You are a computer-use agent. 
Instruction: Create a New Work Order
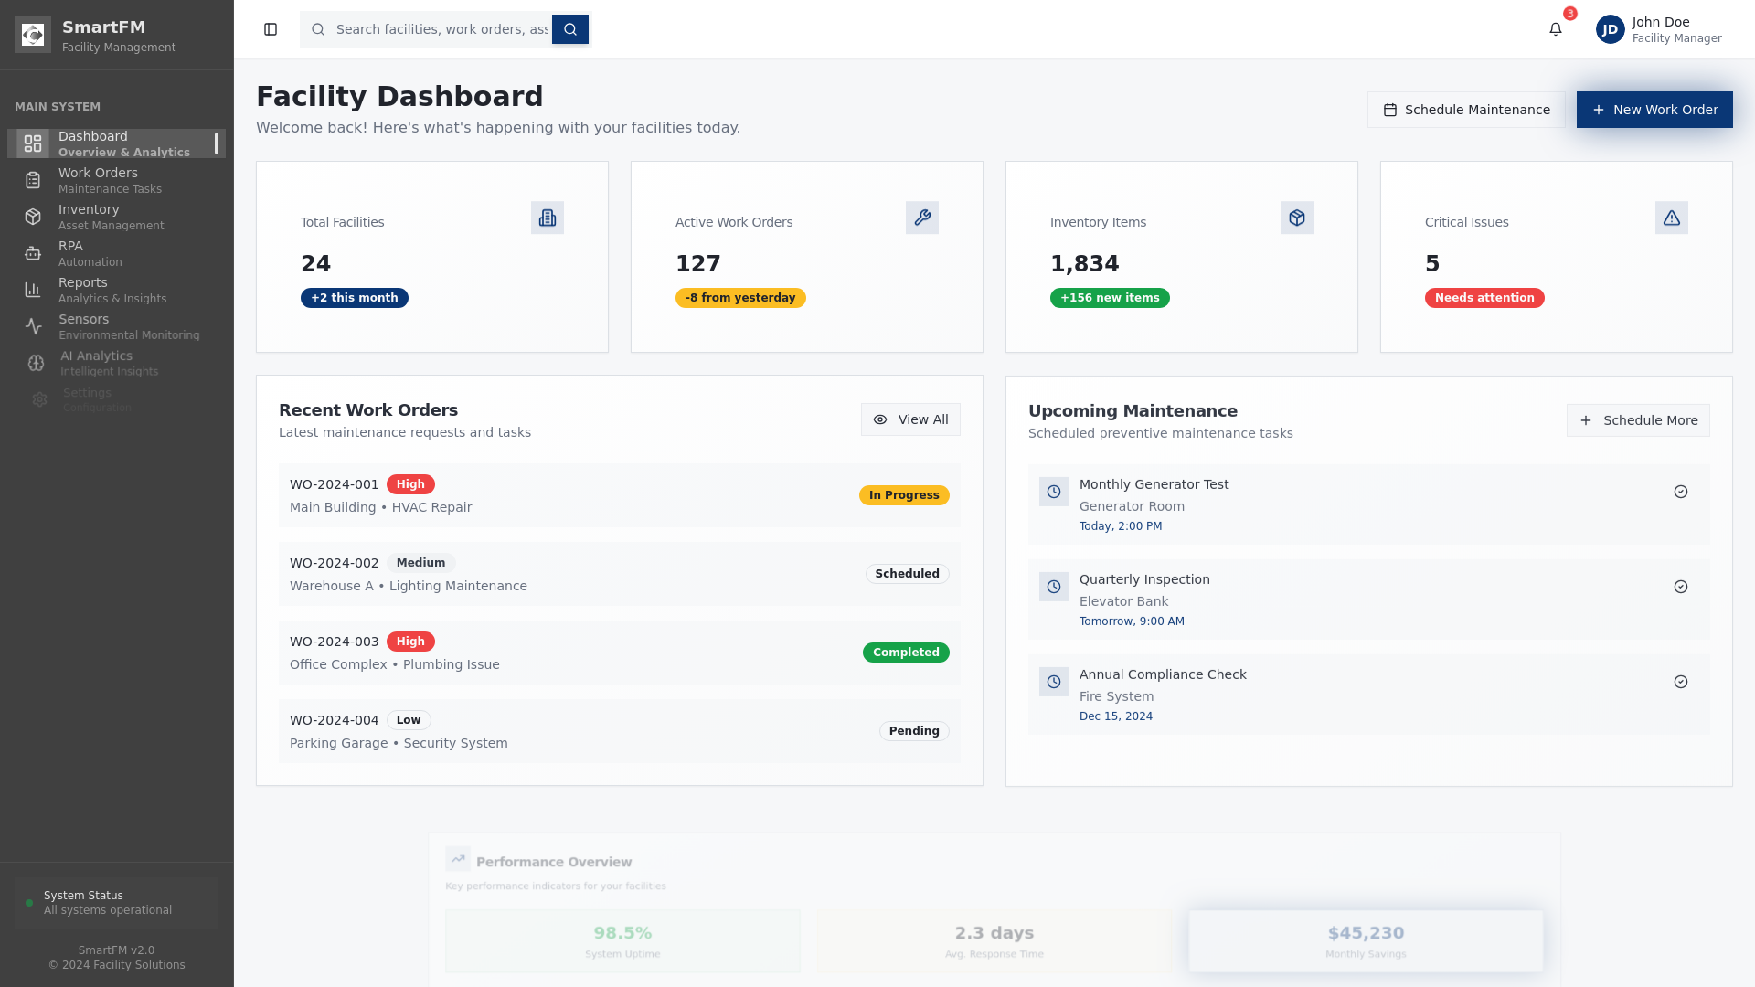point(1654,110)
